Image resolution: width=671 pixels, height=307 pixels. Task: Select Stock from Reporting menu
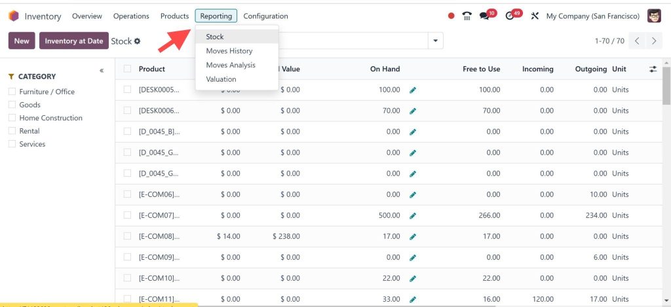(x=237, y=37)
